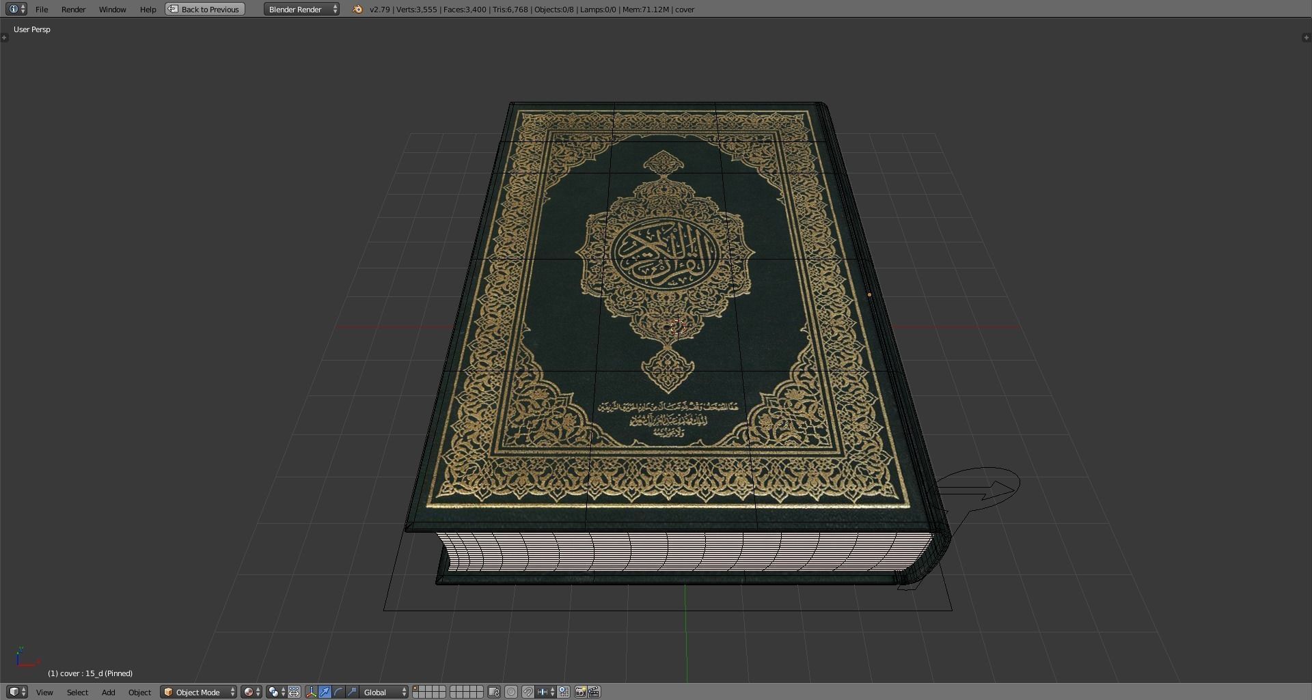The image size is (1312, 700).
Task: Click the User Persp view label
Action: (32, 29)
